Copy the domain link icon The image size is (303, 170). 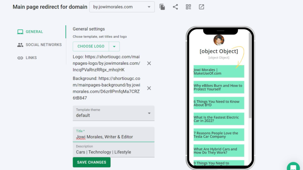coord(162,7)
